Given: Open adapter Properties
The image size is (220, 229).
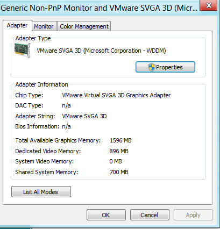Looking at the screenshot, I should pyautogui.click(x=165, y=67).
